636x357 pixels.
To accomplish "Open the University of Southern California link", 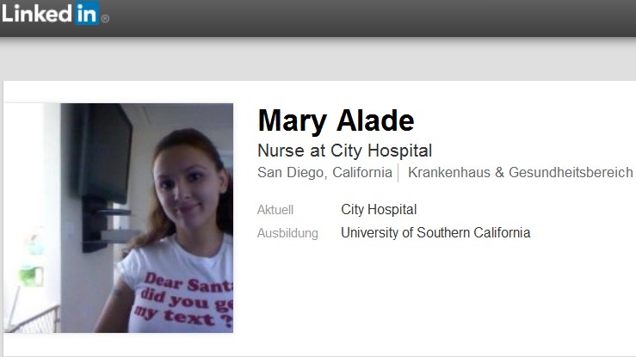I will [435, 232].
